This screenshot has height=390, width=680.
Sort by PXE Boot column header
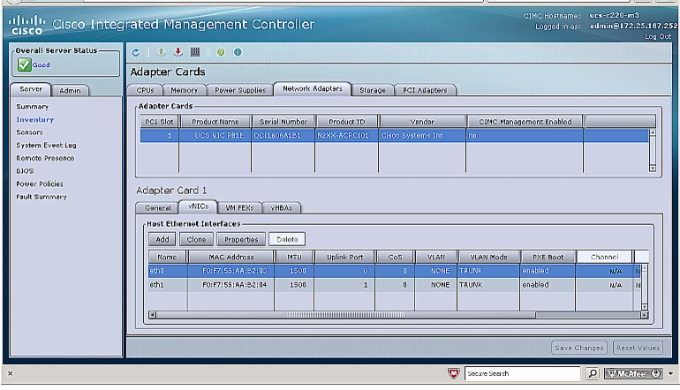[x=548, y=257]
